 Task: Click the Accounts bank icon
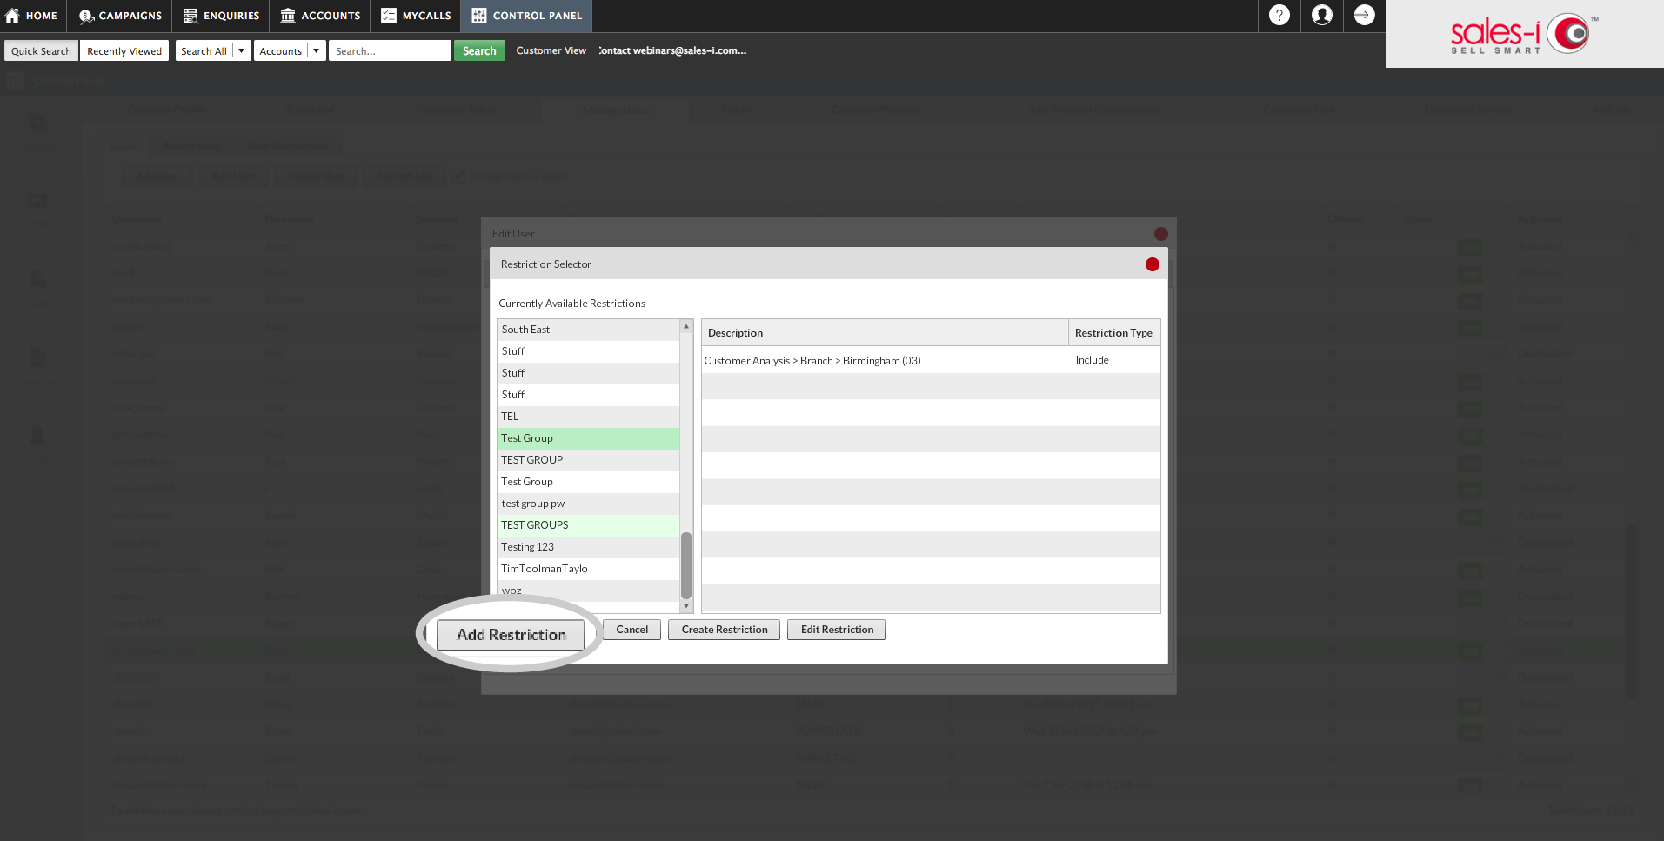click(x=288, y=16)
